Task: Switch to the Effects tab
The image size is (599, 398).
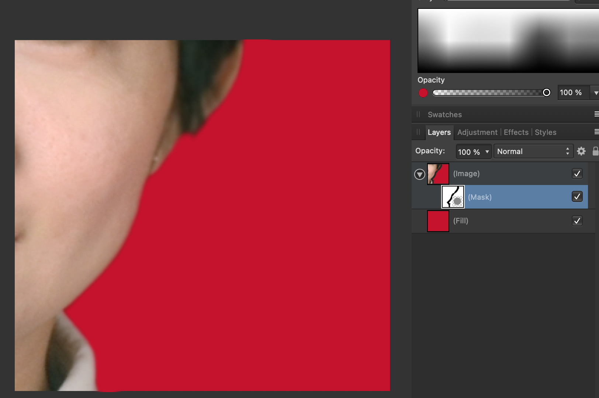Action: coord(516,132)
